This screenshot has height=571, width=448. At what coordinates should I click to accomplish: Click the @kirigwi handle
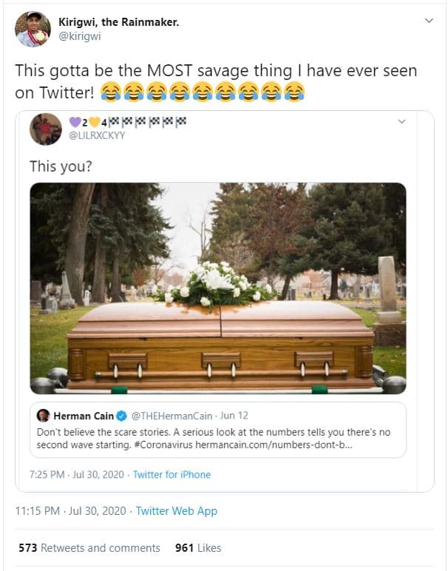[78, 36]
